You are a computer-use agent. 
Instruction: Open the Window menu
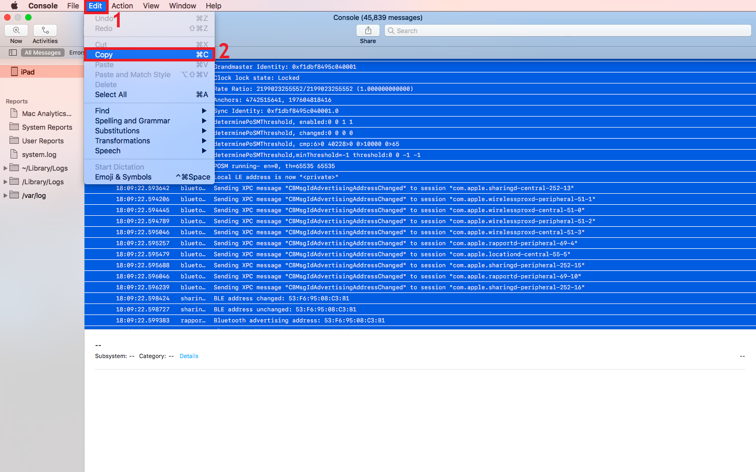(183, 6)
